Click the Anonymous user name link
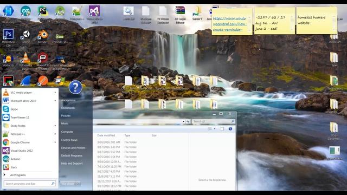Viewport: 347px width, 195px height. [x=68, y=100]
